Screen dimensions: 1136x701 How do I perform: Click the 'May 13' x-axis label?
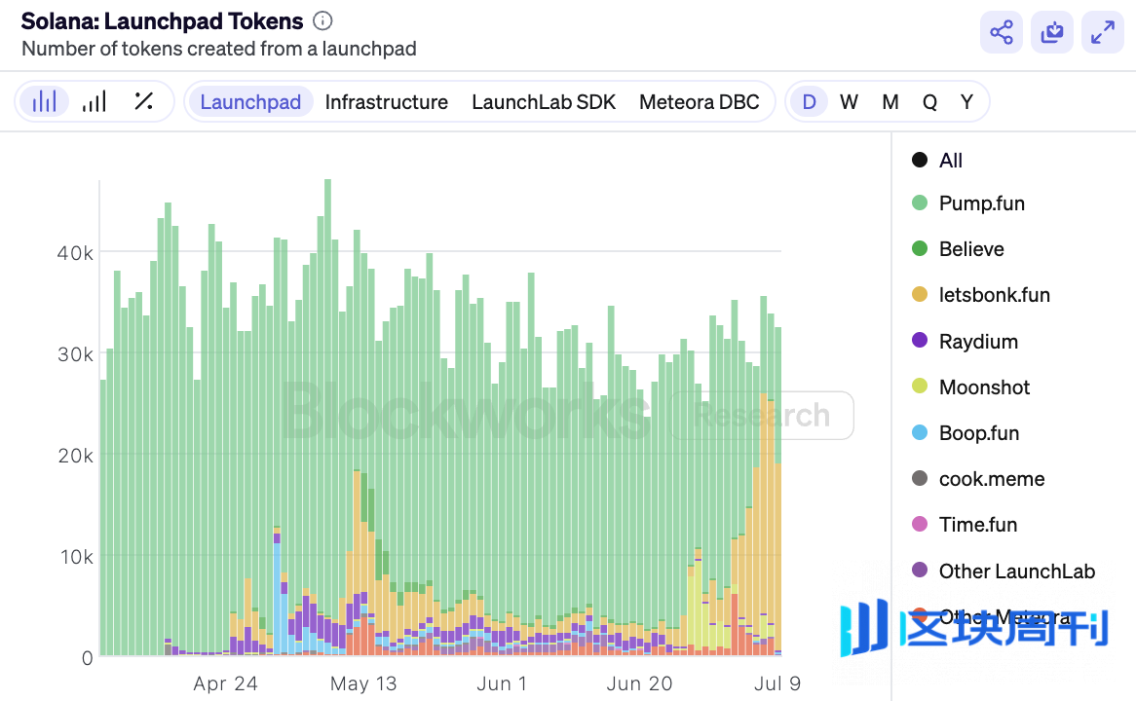pos(363,683)
